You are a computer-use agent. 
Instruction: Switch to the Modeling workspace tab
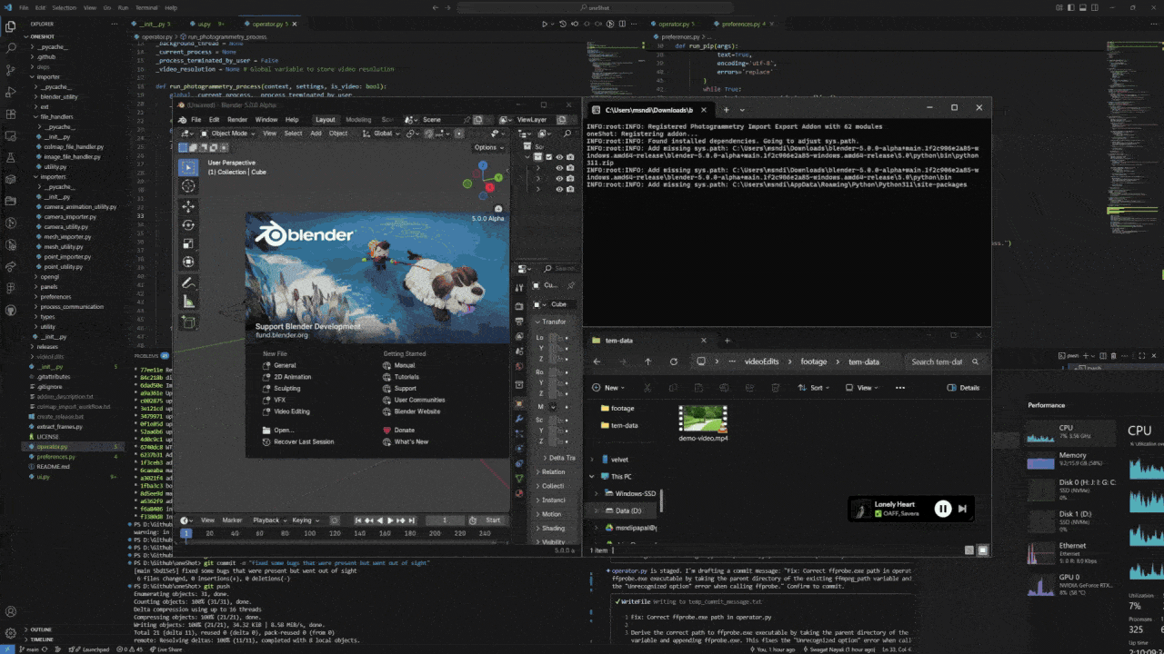point(357,120)
